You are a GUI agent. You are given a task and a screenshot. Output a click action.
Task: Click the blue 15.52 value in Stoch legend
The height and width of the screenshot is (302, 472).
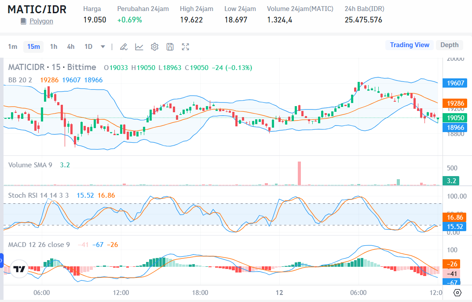(x=85, y=195)
